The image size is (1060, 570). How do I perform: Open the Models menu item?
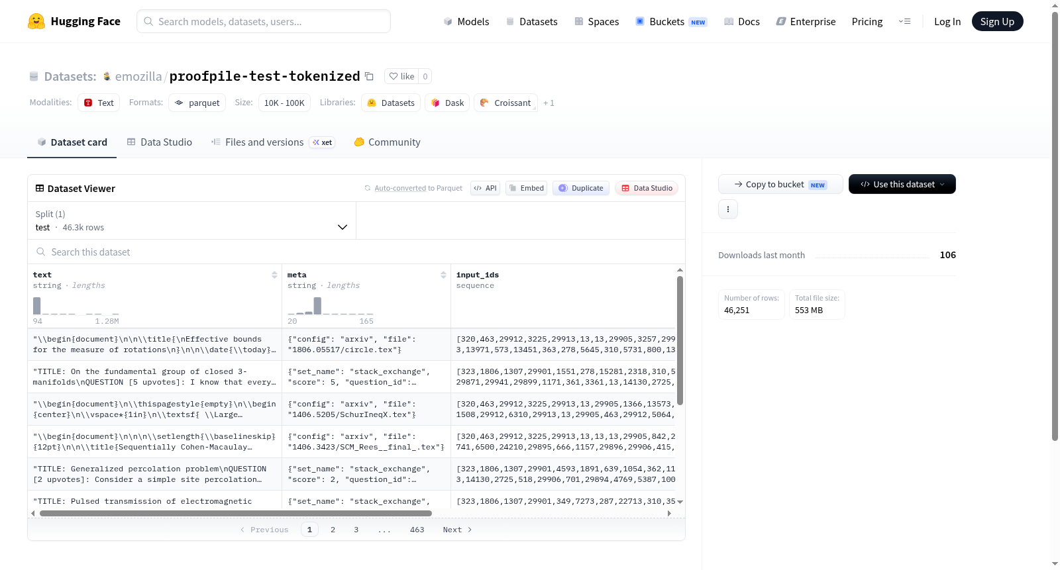click(x=466, y=21)
